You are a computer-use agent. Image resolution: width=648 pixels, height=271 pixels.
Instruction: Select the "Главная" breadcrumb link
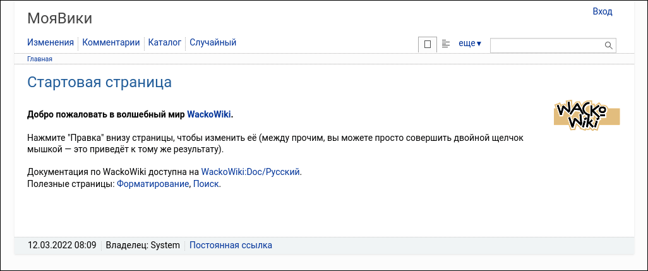pos(39,59)
